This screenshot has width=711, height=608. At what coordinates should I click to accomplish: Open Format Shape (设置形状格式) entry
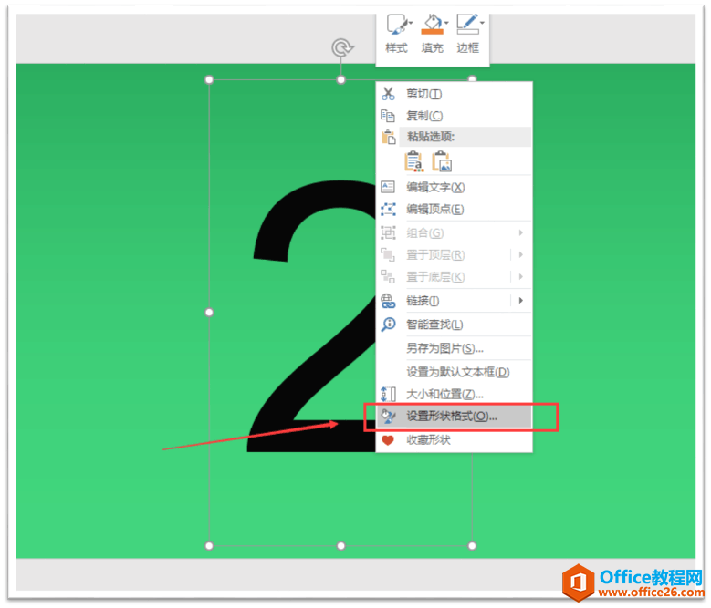[x=455, y=416]
